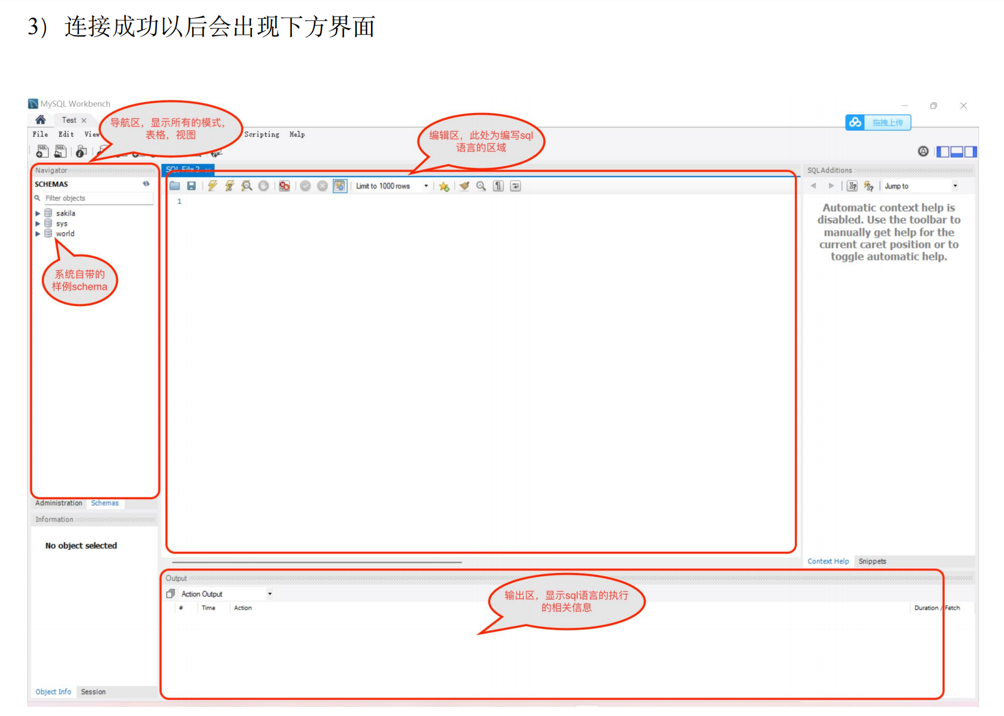Expand the sakila schema
The width and height of the screenshot is (1004, 716).
pyautogui.click(x=38, y=213)
